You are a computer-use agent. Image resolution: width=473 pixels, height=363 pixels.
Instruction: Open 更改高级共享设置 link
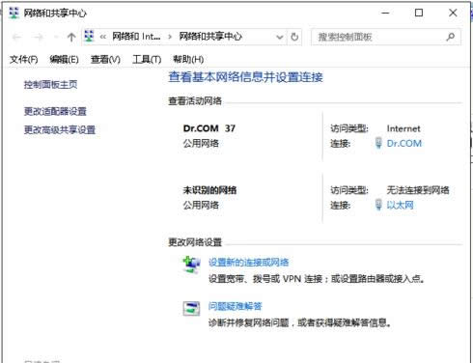(60, 130)
